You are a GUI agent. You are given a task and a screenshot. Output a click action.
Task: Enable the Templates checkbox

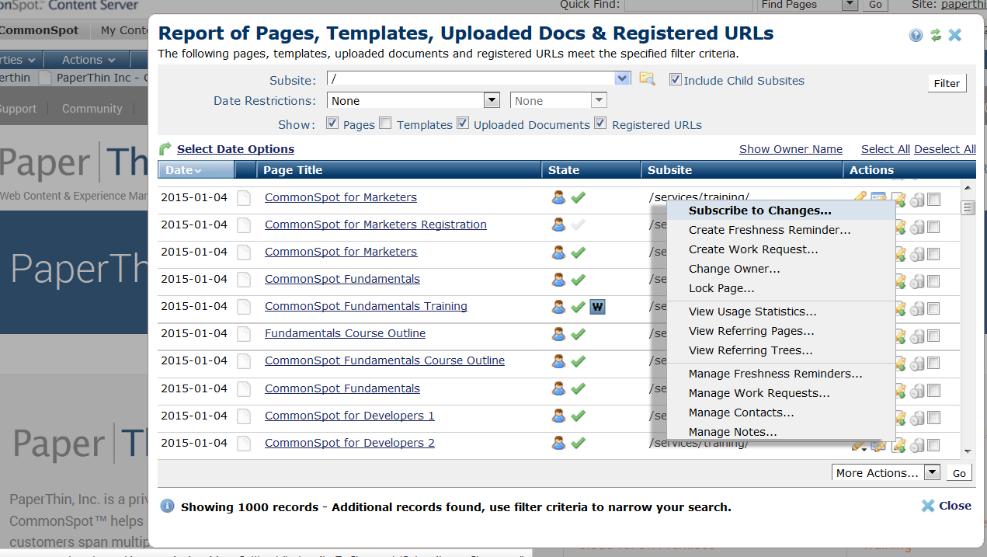tap(385, 124)
